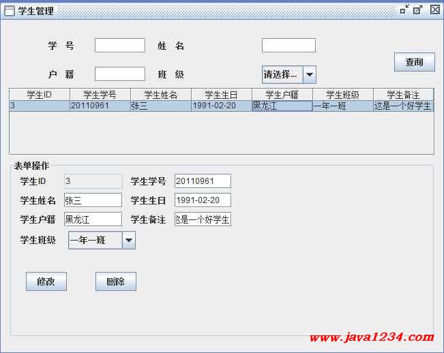Image resolution: width=444 pixels, height=353 pixels.
Task: Click the 黑龙江 cell in table
Action: tap(282, 106)
